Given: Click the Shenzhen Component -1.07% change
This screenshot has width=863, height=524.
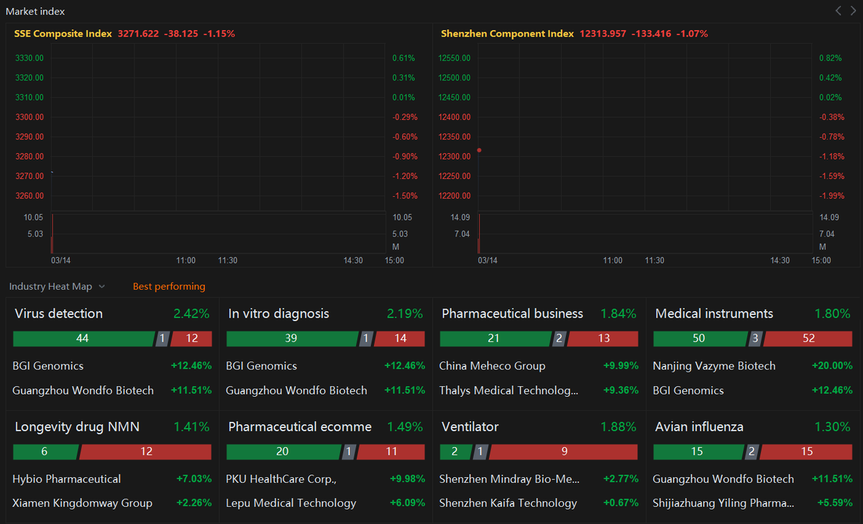Looking at the screenshot, I should [x=693, y=33].
